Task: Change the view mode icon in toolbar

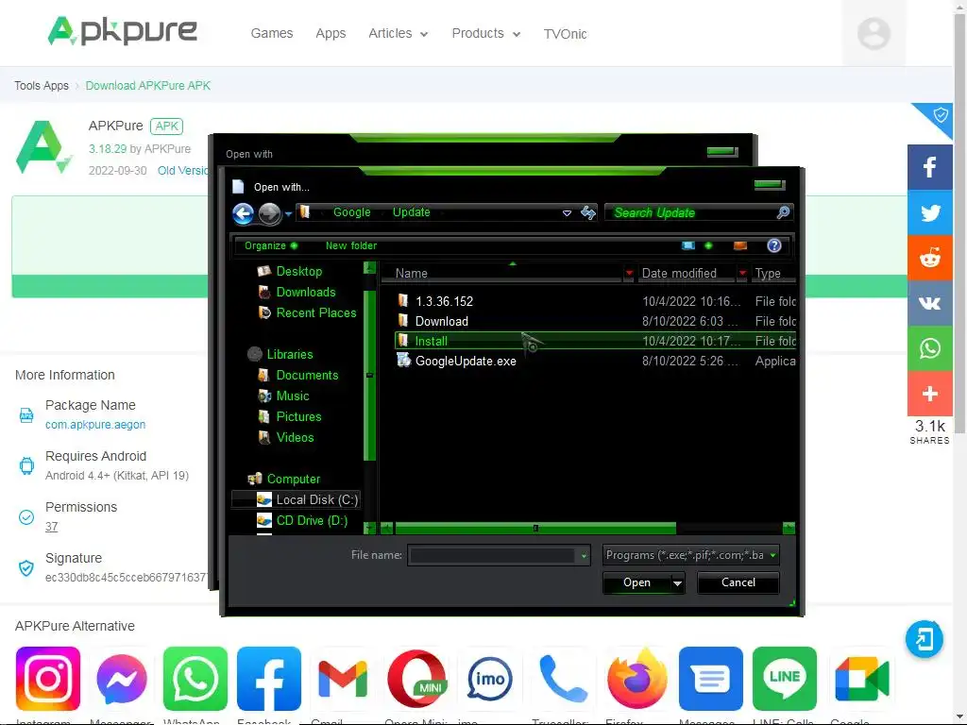Action: pyautogui.click(x=688, y=245)
